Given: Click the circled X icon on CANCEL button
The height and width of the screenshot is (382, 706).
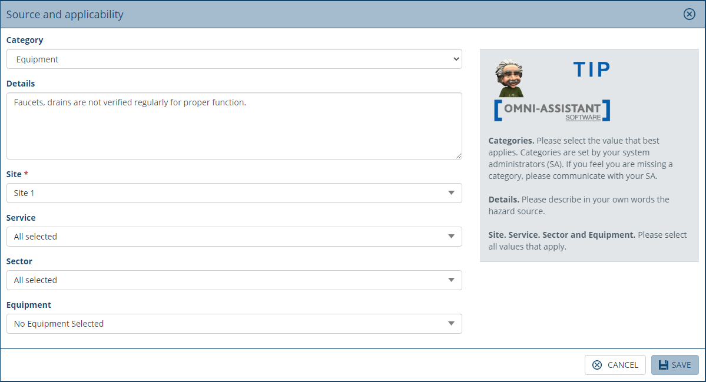Looking at the screenshot, I should click(597, 364).
